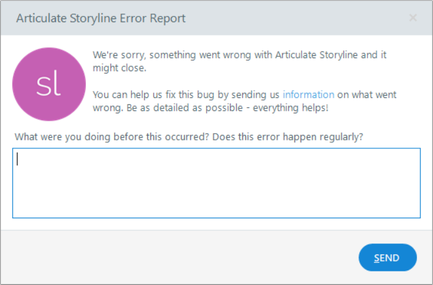
Task: Click the gray title bar area
Action: coord(294,18)
